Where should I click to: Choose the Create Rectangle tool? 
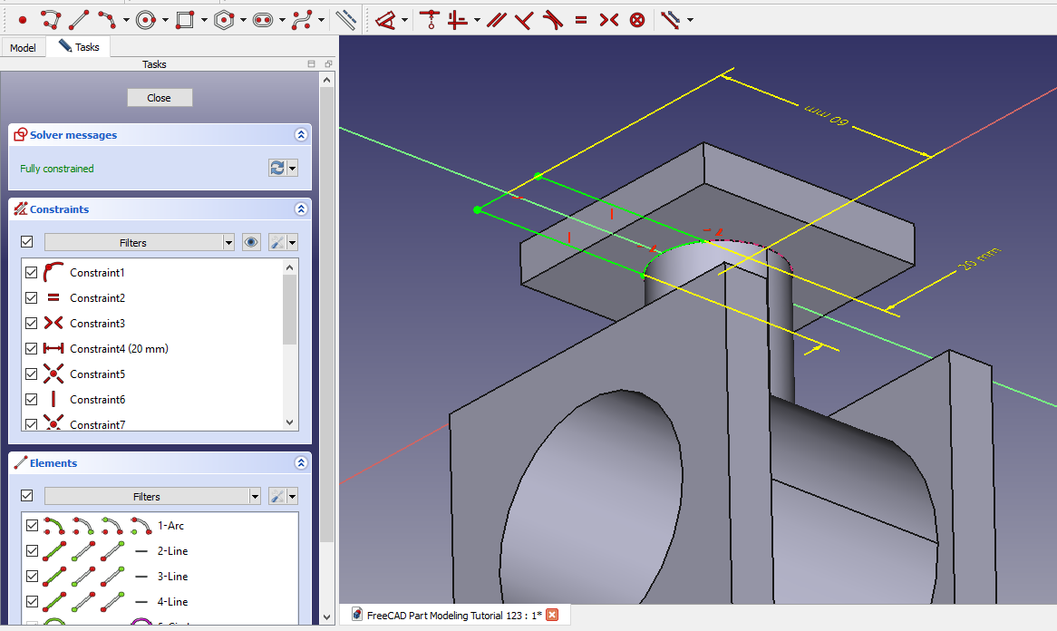(185, 19)
